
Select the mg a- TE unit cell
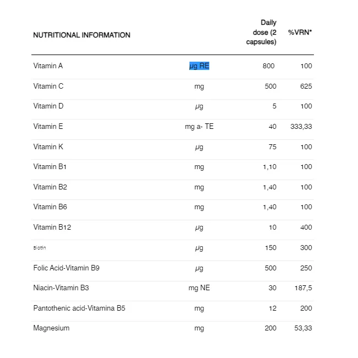click(x=199, y=127)
